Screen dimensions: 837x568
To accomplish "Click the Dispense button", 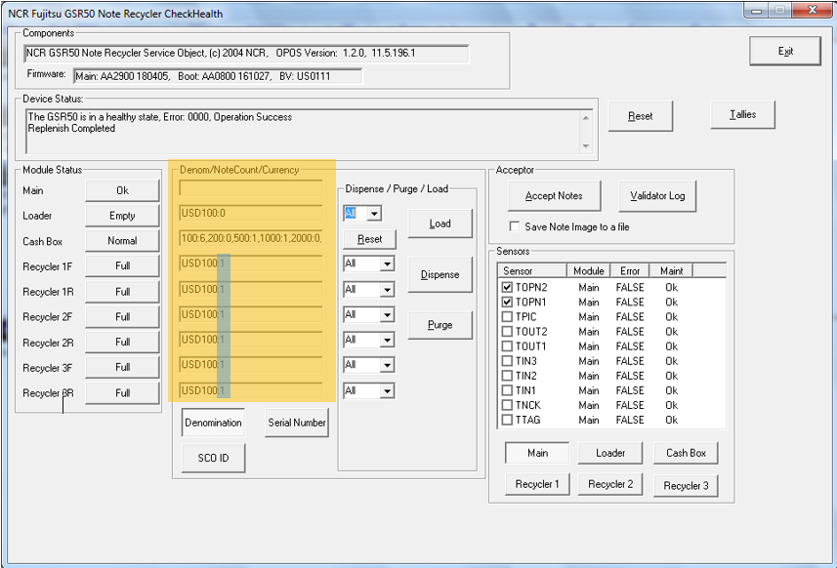I will 439,274.
